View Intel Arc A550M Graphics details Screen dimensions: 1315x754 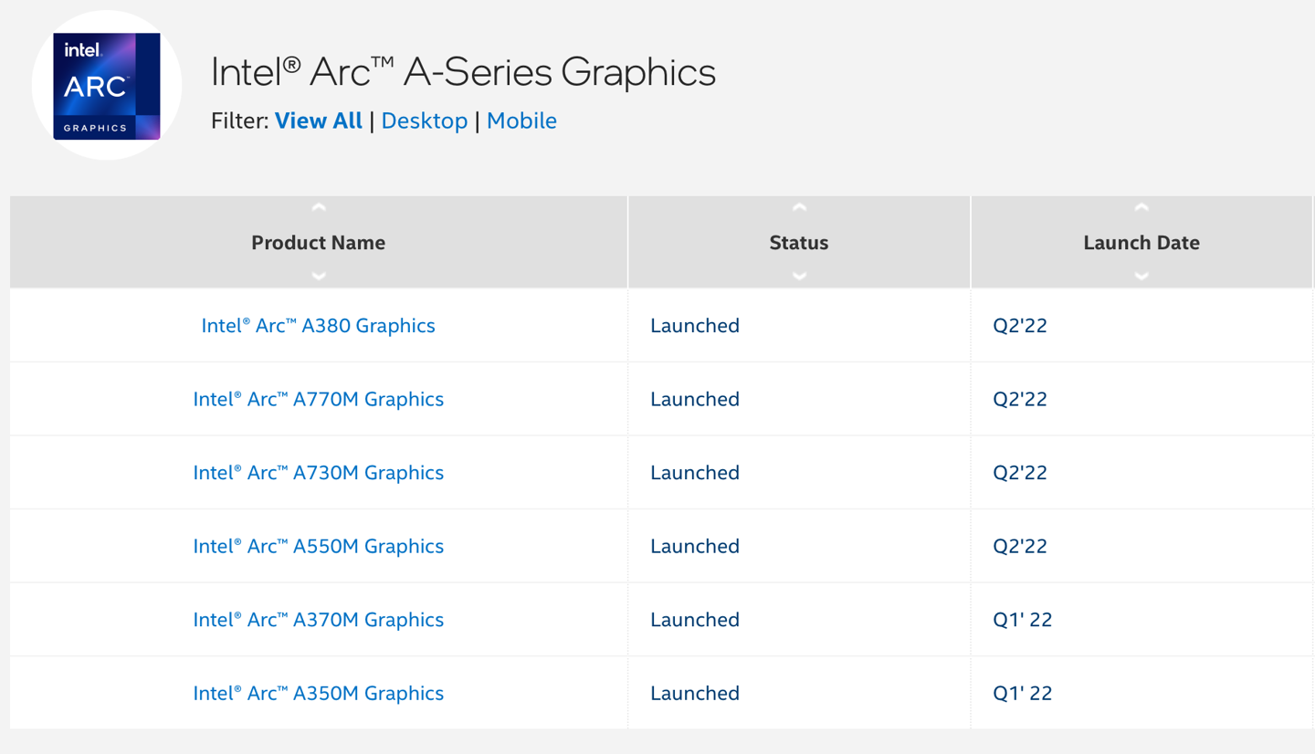point(318,546)
